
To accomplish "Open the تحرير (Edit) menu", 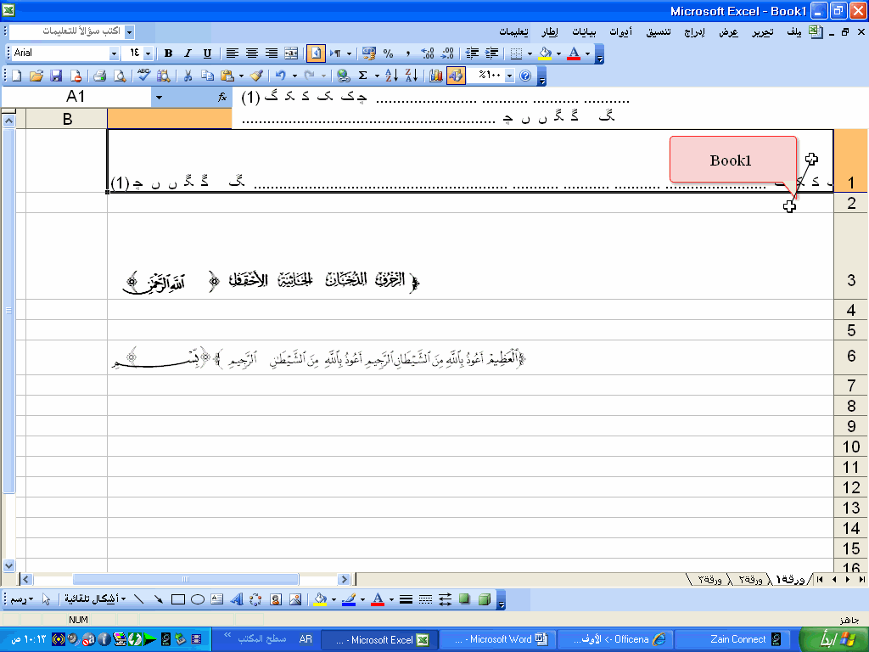I will pyautogui.click(x=762, y=32).
